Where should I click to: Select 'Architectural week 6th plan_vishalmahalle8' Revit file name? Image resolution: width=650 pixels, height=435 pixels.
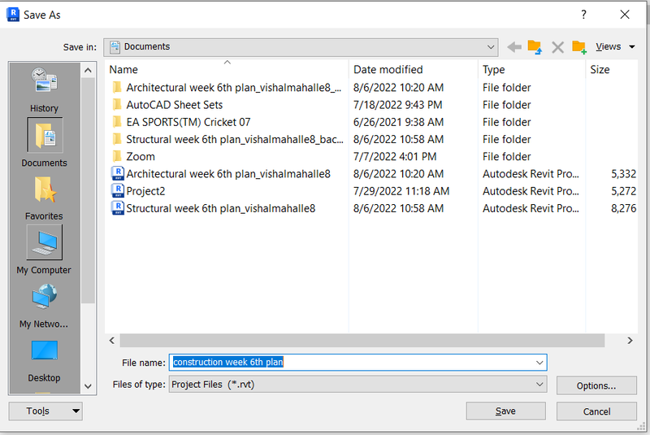click(228, 174)
